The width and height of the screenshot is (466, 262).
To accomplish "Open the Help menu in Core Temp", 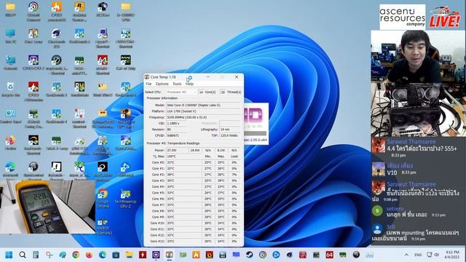I will pos(189,84).
